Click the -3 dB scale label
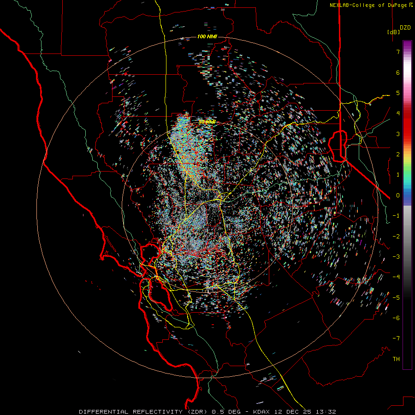The height and width of the screenshot is (415, 415). click(x=396, y=257)
